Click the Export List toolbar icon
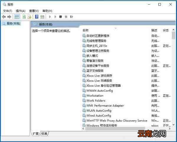The width and height of the screenshot is (177, 142). point(29,17)
